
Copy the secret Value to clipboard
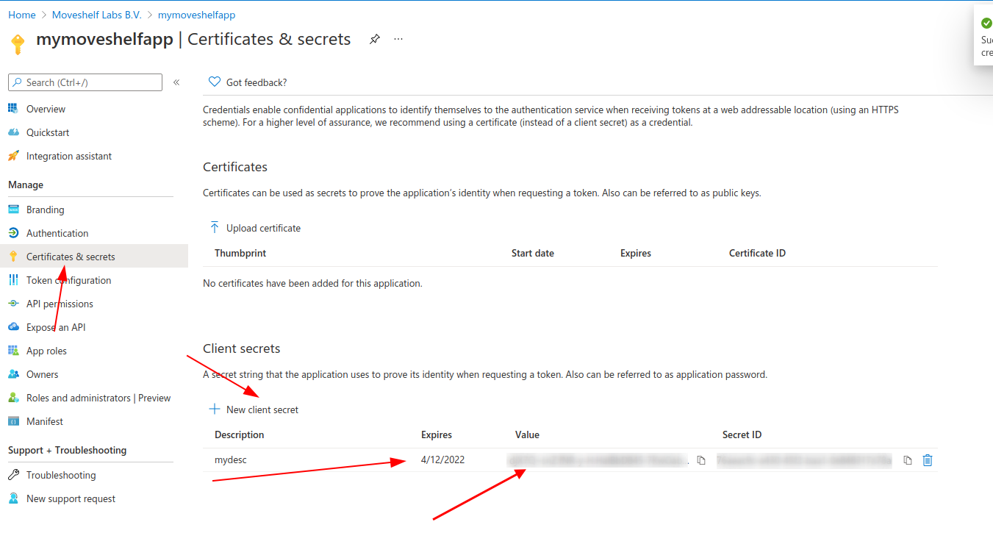[x=701, y=460]
